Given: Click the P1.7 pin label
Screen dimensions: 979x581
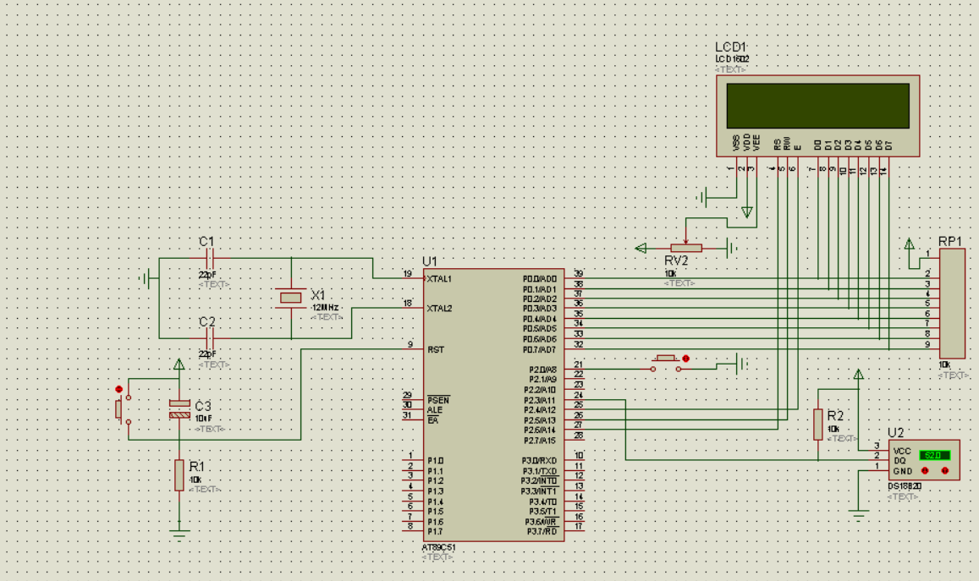Looking at the screenshot, I should point(435,532).
